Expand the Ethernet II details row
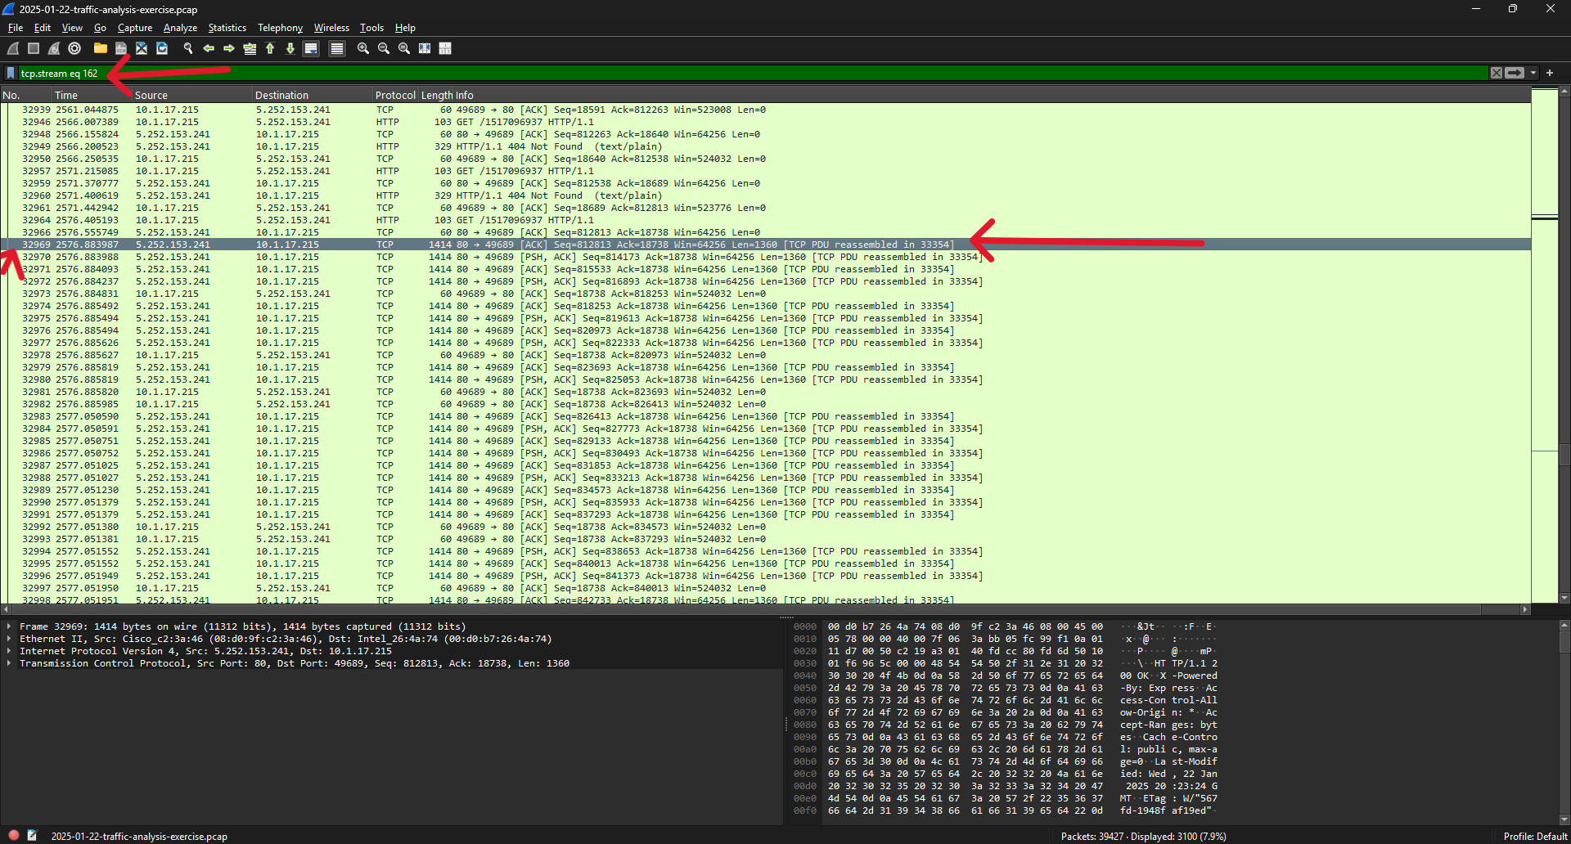Screen dimensions: 1571x844 tap(9, 639)
